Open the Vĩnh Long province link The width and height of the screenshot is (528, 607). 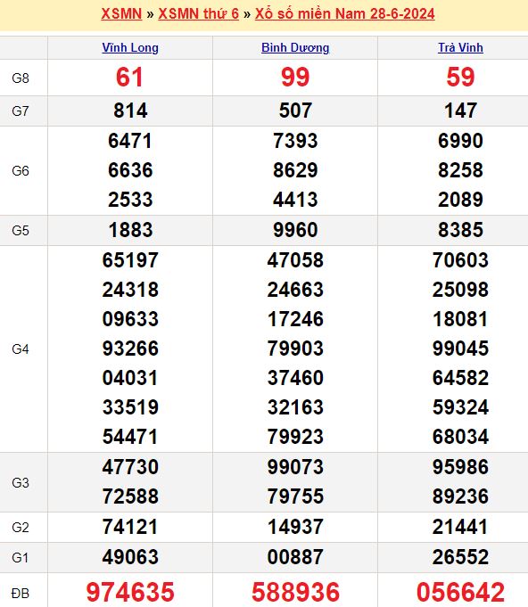point(130,47)
